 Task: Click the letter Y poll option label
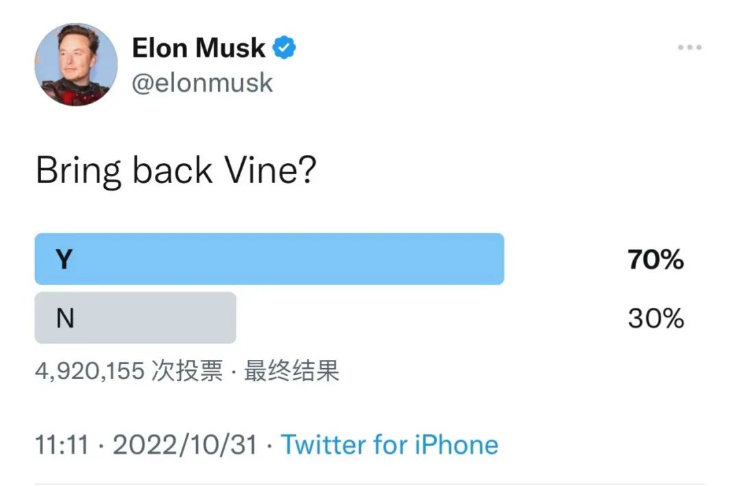coord(64,260)
